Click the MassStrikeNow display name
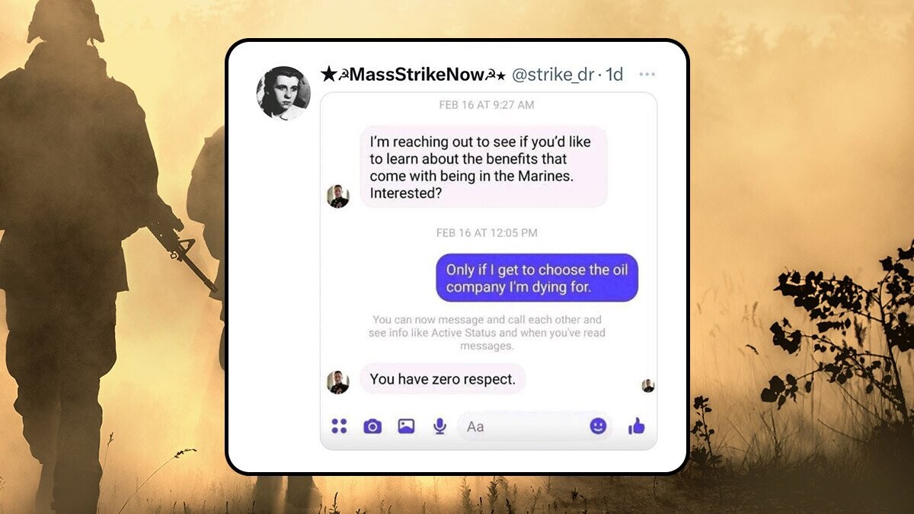The image size is (914, 514). point(414,75)
